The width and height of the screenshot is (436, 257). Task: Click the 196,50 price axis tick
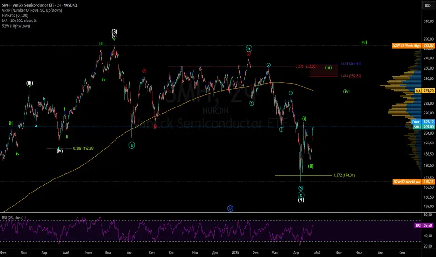429,143
